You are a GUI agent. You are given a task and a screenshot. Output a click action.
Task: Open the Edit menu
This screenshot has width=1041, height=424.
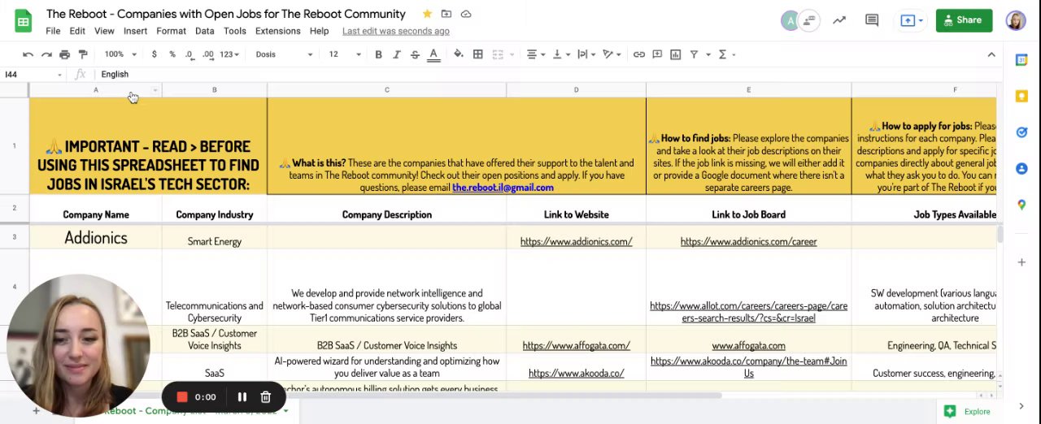(77, 31)
